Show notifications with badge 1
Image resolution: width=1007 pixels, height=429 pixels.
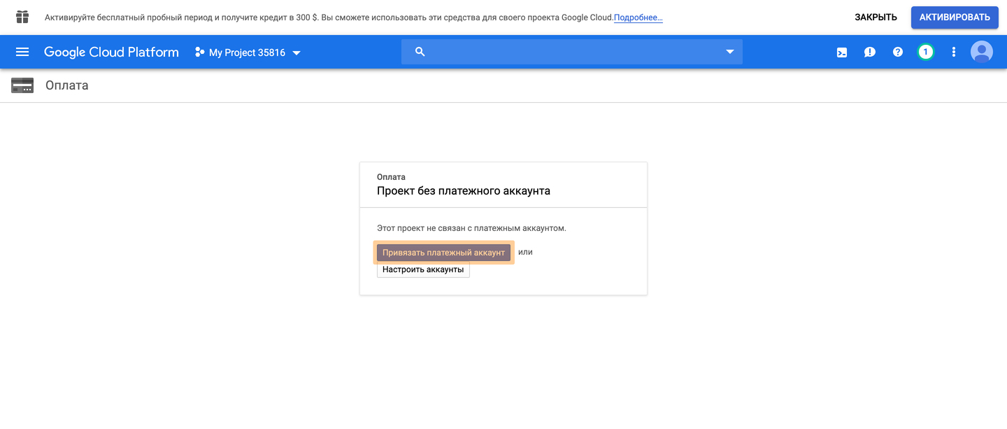pyautogui.click(x=925, y=52)
